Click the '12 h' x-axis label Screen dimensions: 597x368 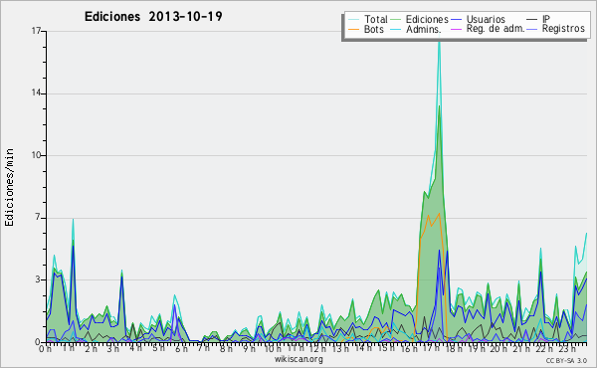[318, 348]
